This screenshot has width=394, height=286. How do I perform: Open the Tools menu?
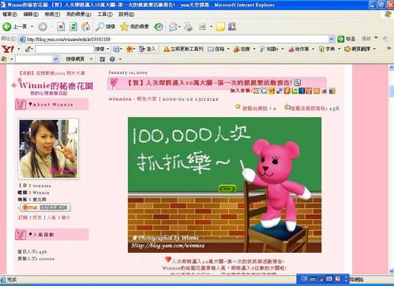click(105, 14)
